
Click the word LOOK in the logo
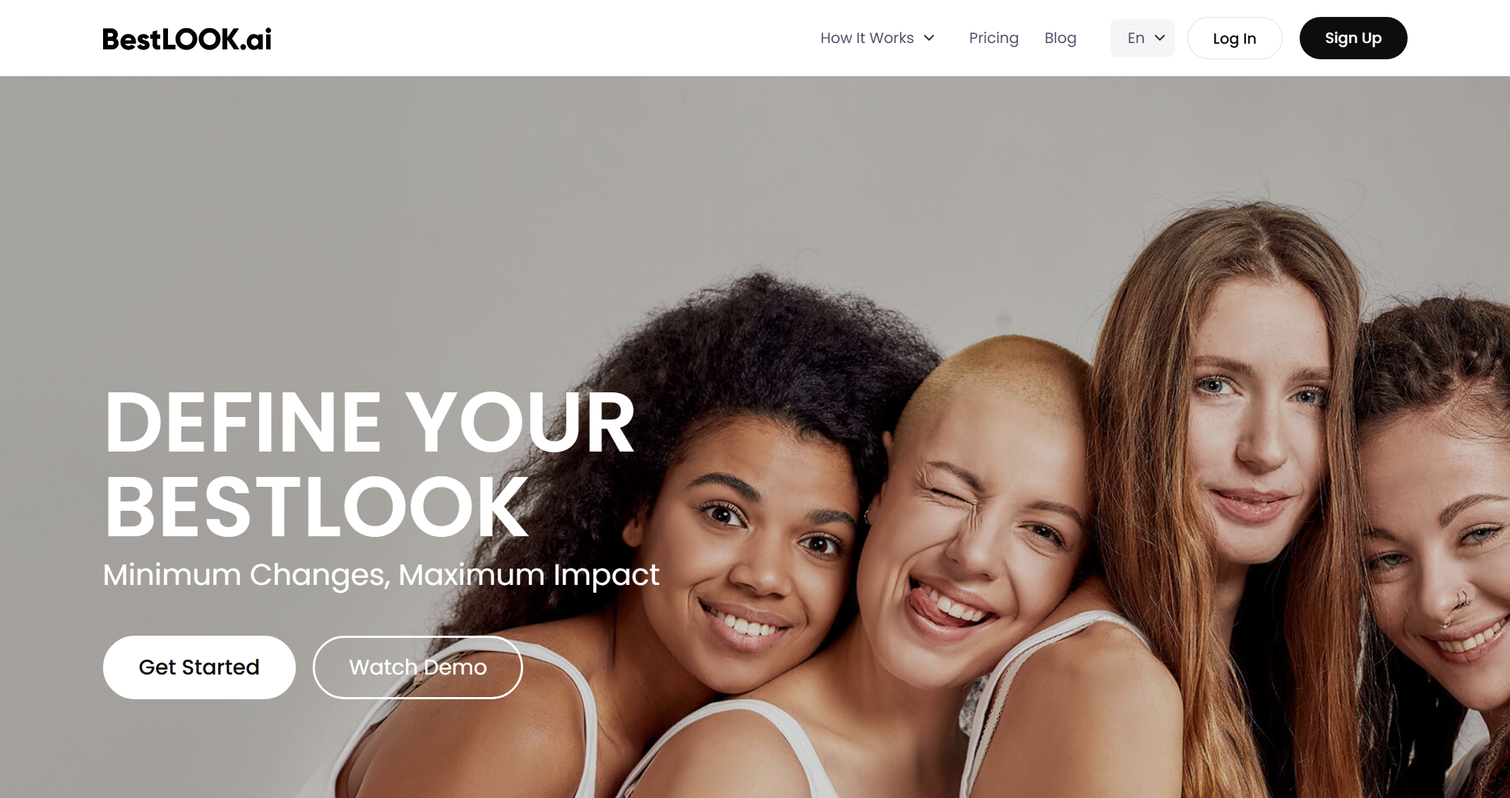[200, 39]
